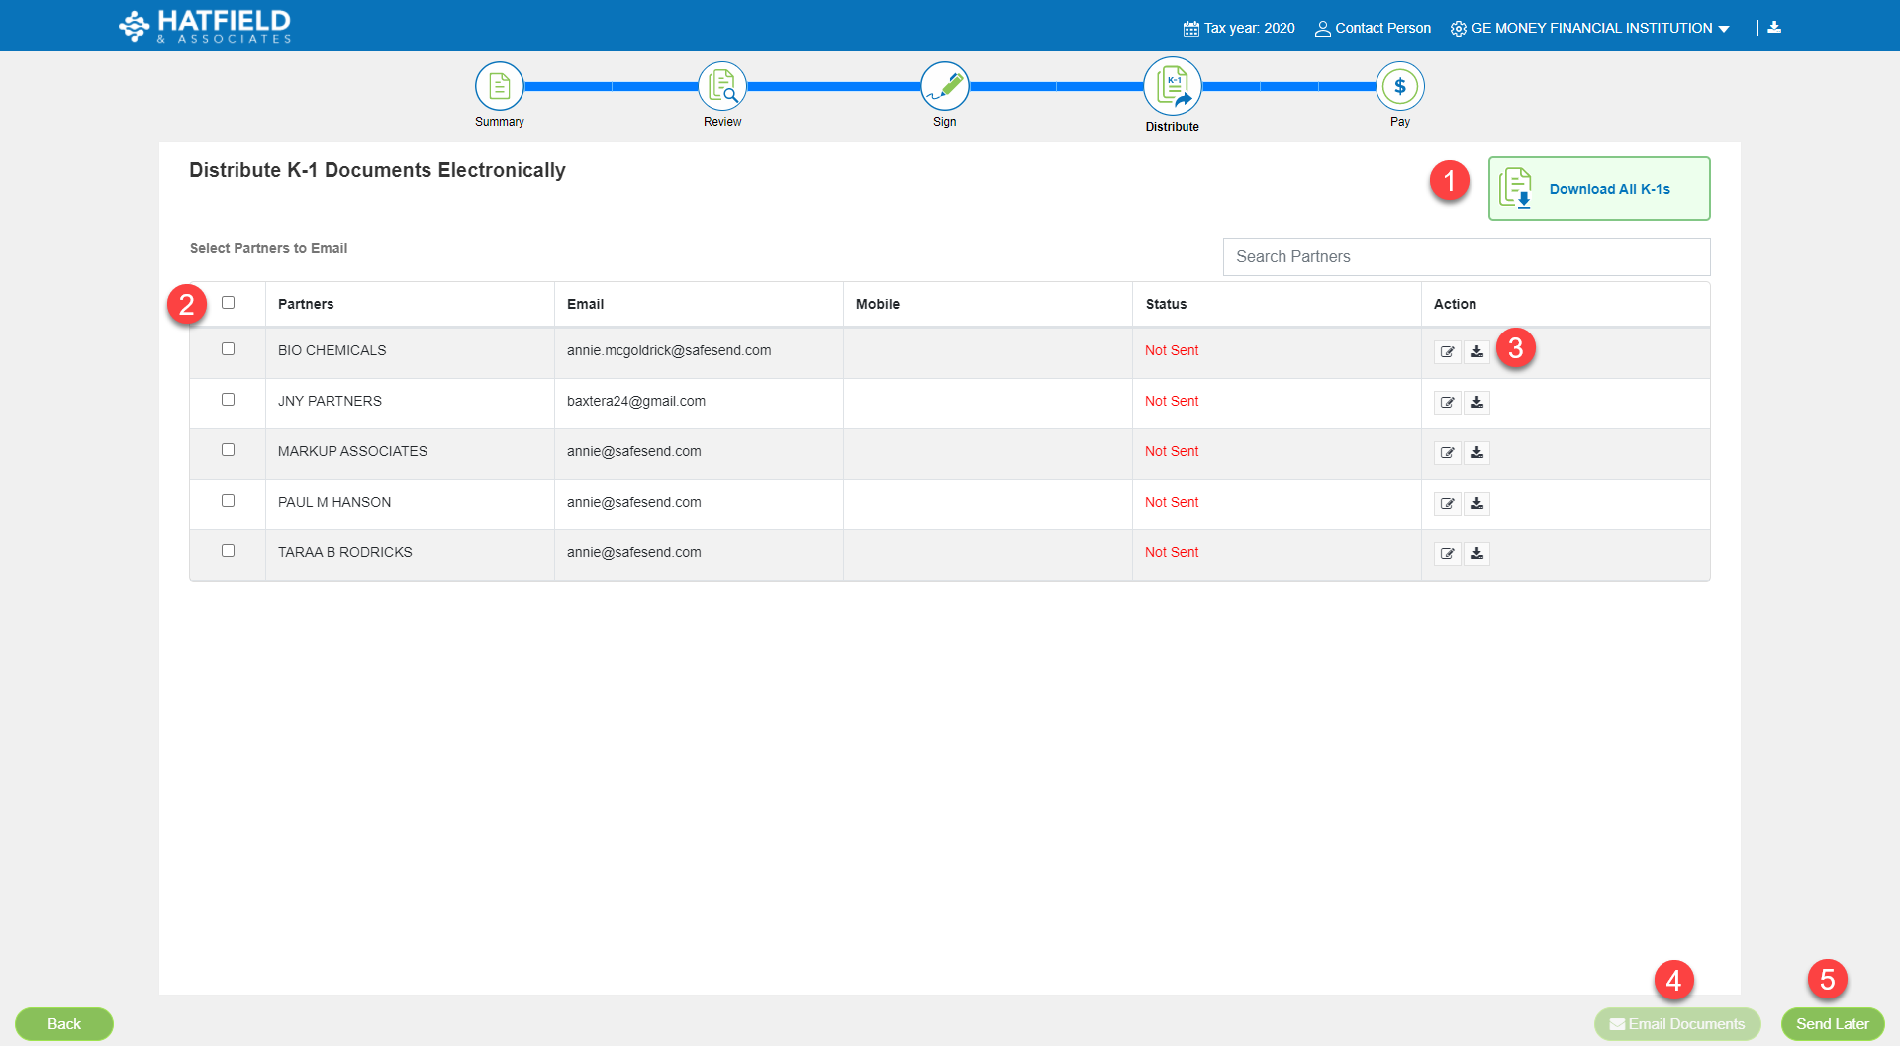Viewport: 1900px width, 1046px height.
Task: Check the BIO CHEMICALS checkbox
Action: pos(229,349)
